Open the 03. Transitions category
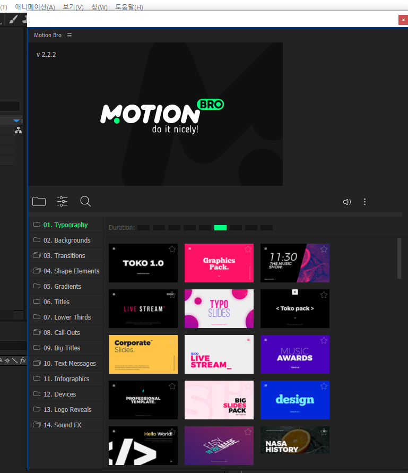Screen dimensions: 408x473 point(65,255)
